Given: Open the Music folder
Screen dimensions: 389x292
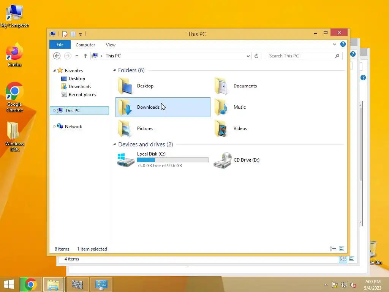Looking at the screenshot, I should (x=259, y=107).
